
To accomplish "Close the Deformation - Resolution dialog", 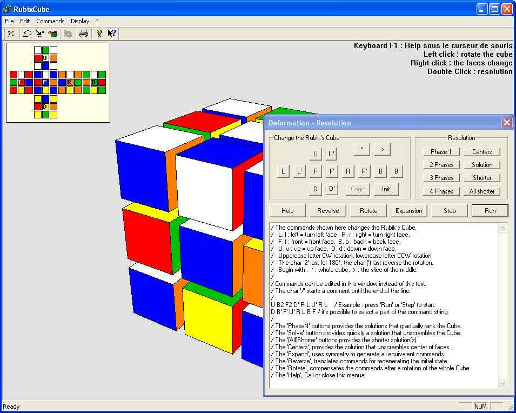I will 507,123.
